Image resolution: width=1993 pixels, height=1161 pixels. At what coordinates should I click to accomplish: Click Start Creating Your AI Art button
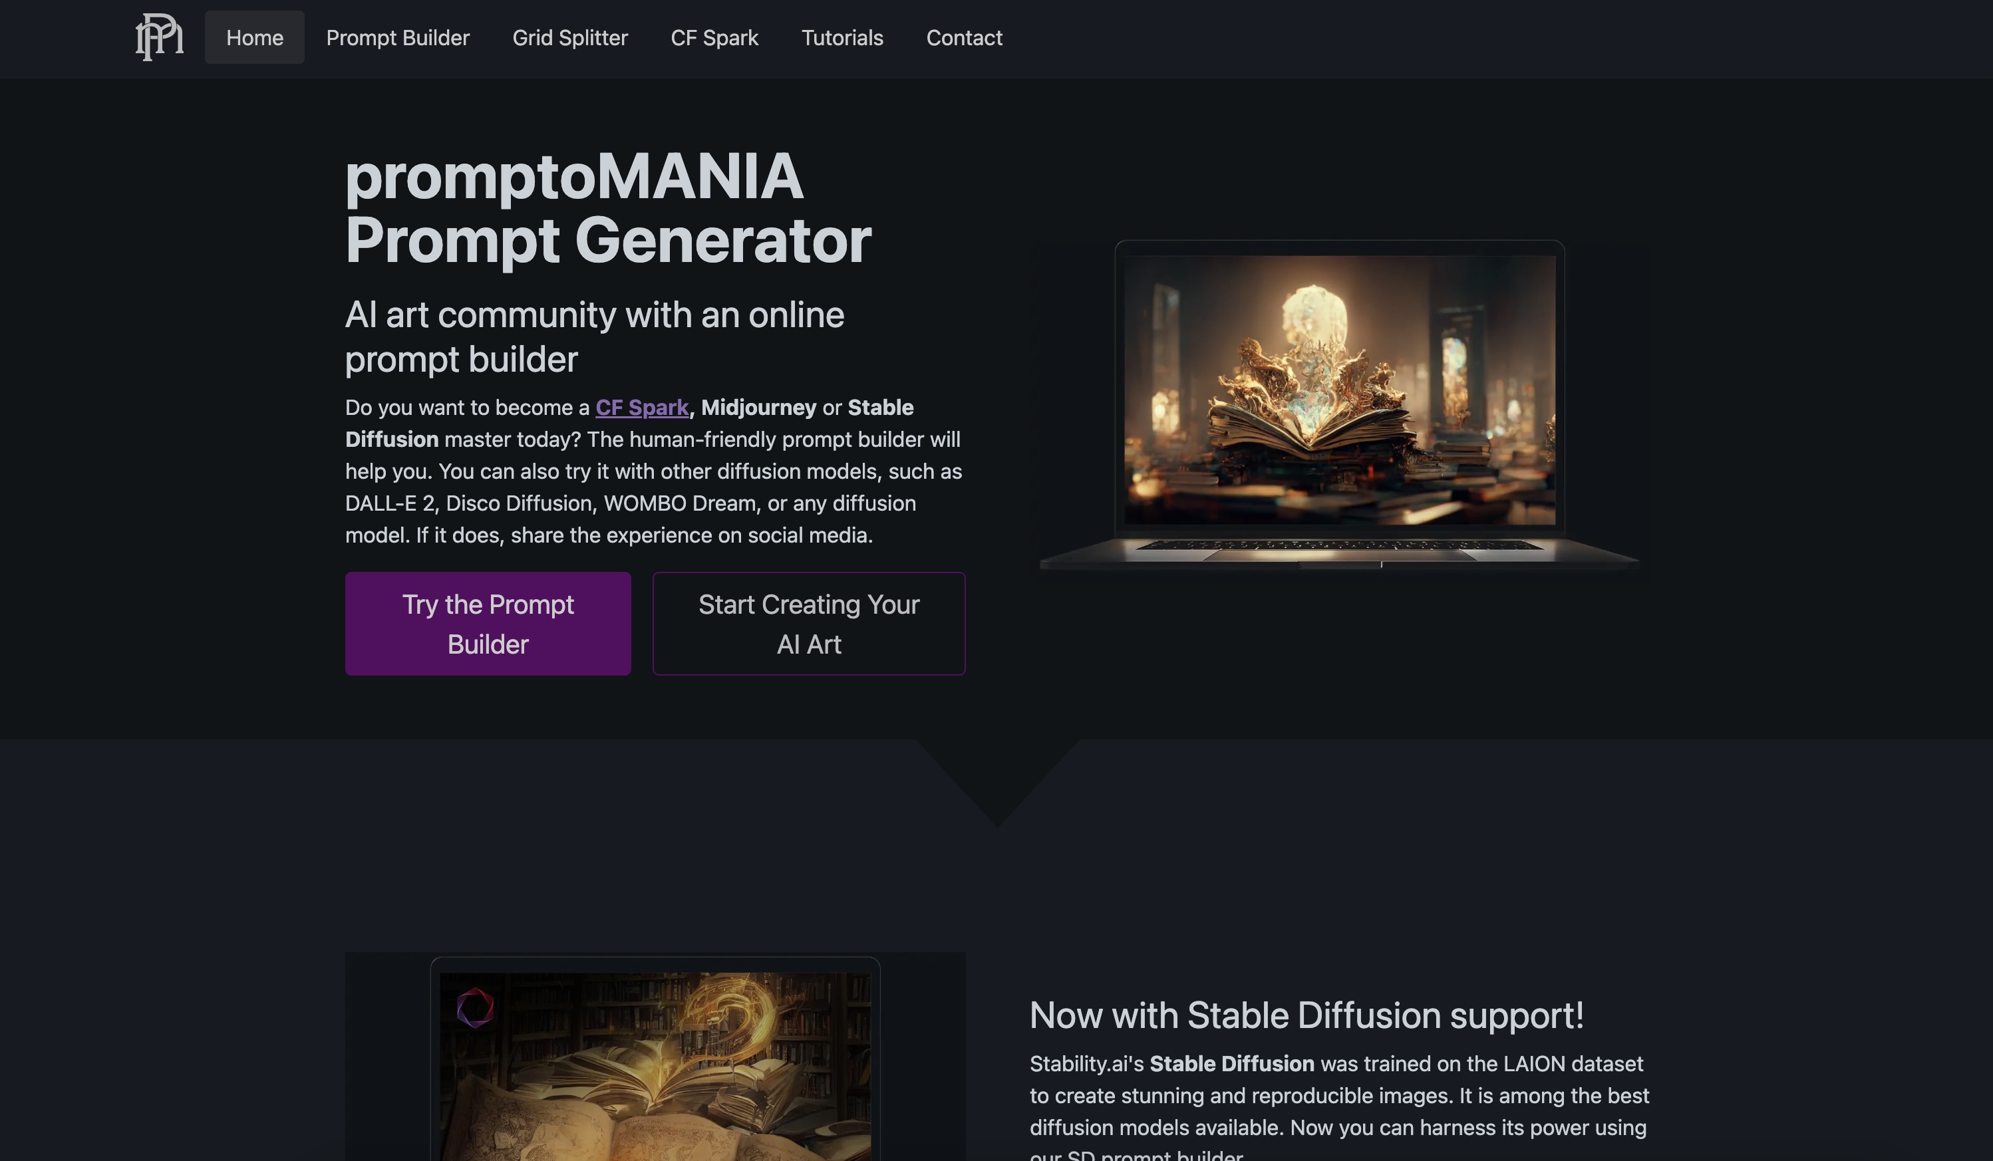click(809, 624)
